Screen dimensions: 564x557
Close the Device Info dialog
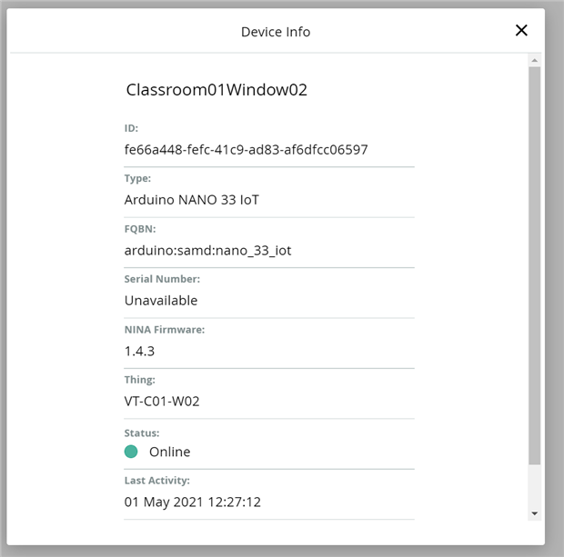point(521,31)
